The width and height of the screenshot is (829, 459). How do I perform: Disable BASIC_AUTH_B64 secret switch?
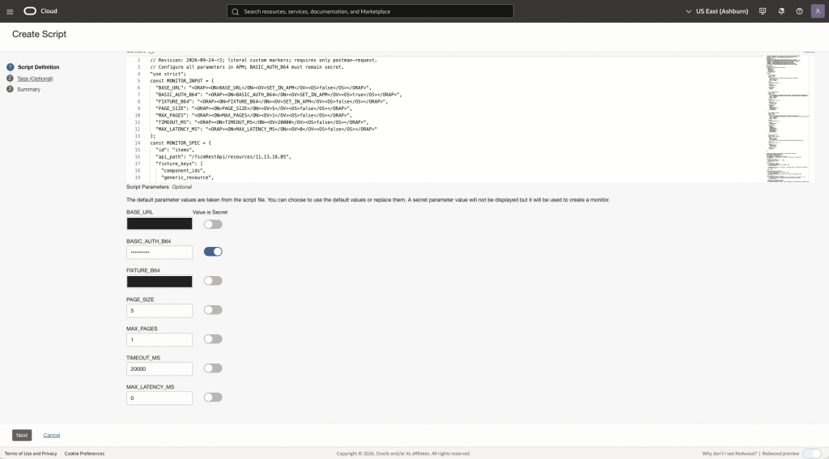pyautogui.click(x=213, y=252)
